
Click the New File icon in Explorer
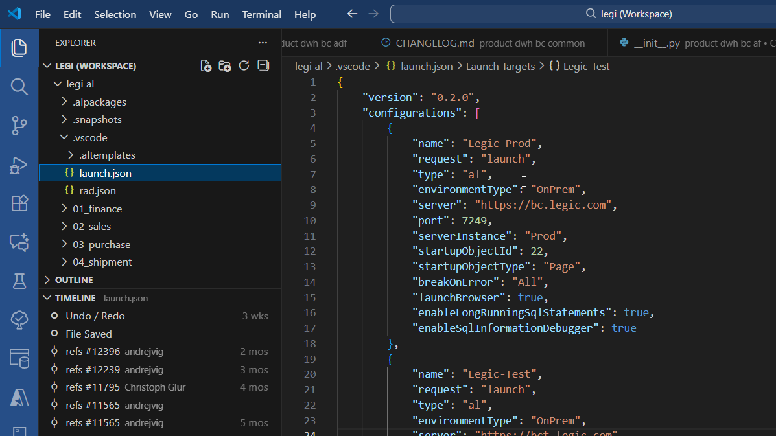coord(206,65)
